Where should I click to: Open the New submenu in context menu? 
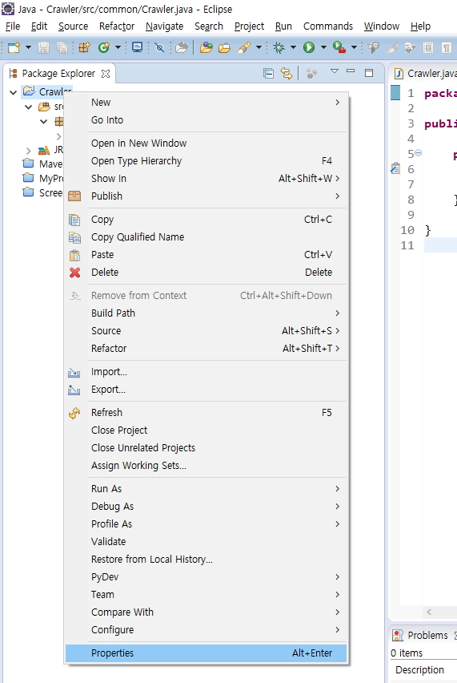[206, 103]
